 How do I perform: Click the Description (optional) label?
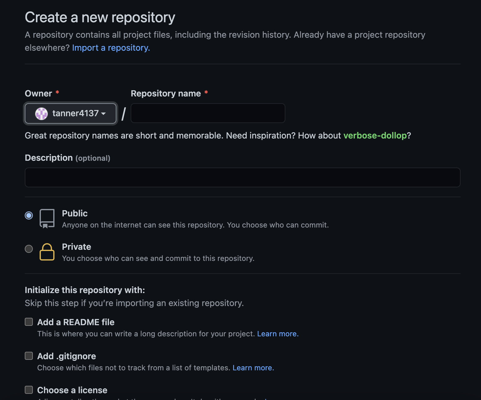(67, 158)
